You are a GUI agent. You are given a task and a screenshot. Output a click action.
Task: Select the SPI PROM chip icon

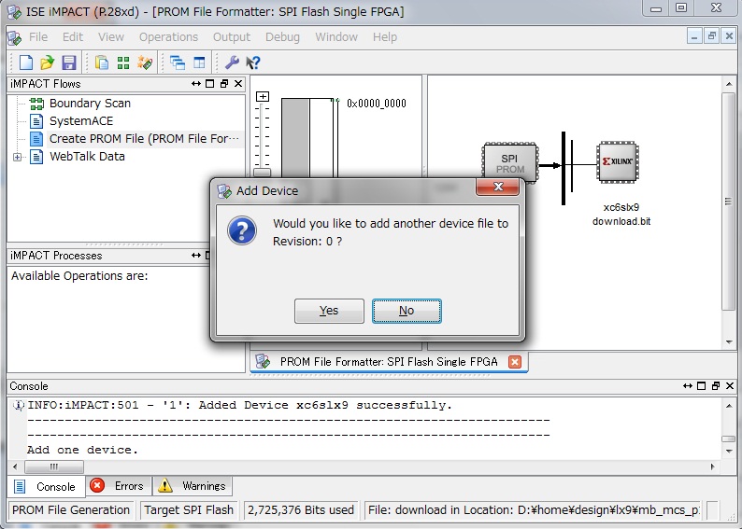pos(509,162)
